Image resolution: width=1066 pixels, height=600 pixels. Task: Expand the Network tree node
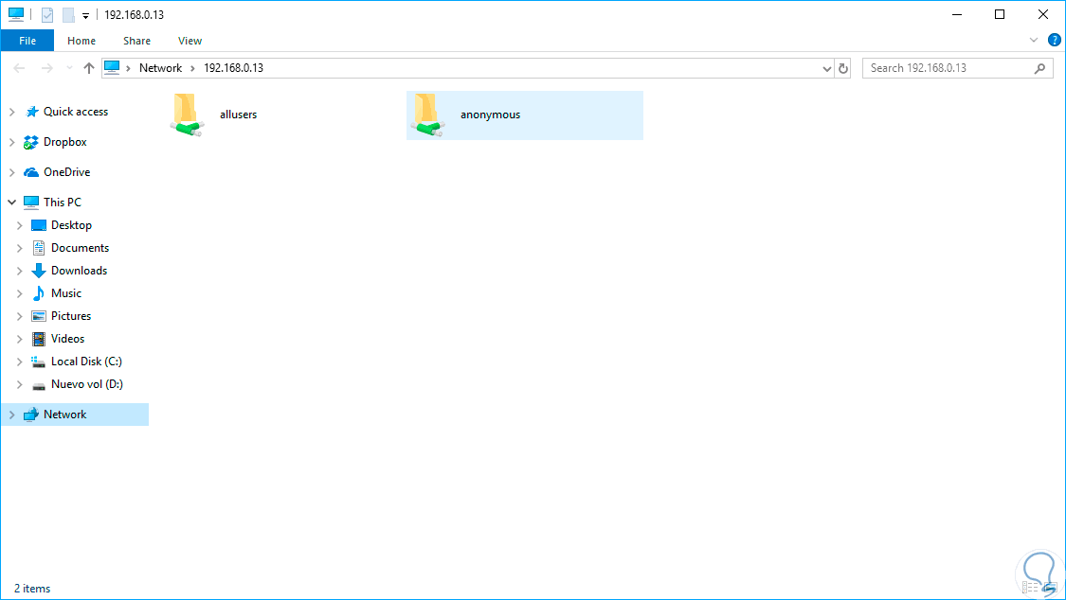(x=11, y=415)
